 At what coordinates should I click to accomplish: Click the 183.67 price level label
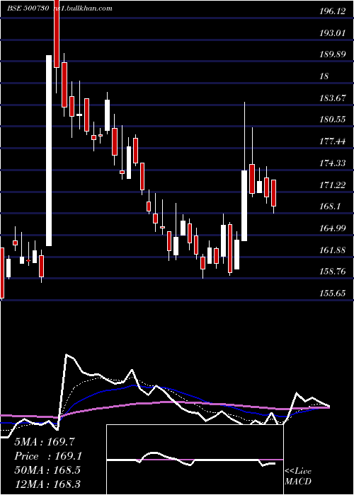click(x=332, y=98)
